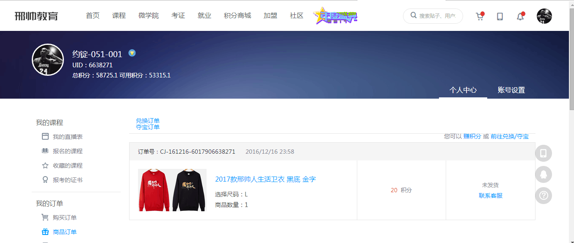This screenshot has height=243, width=574.
Task: Click the annual ceremony banner logo
Action: [335, 16]
